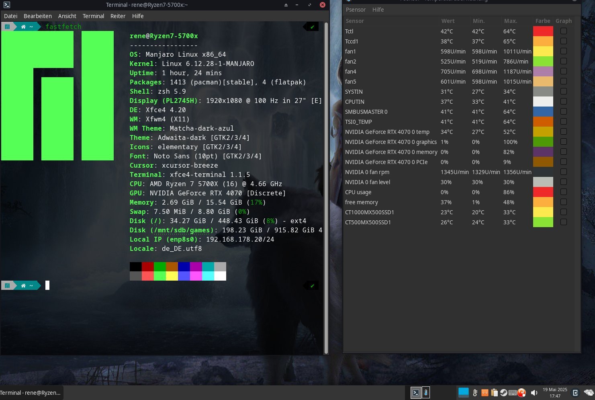Click the purple color swatch for fan4
The image size is (595, 400).
tap(543, 71)
